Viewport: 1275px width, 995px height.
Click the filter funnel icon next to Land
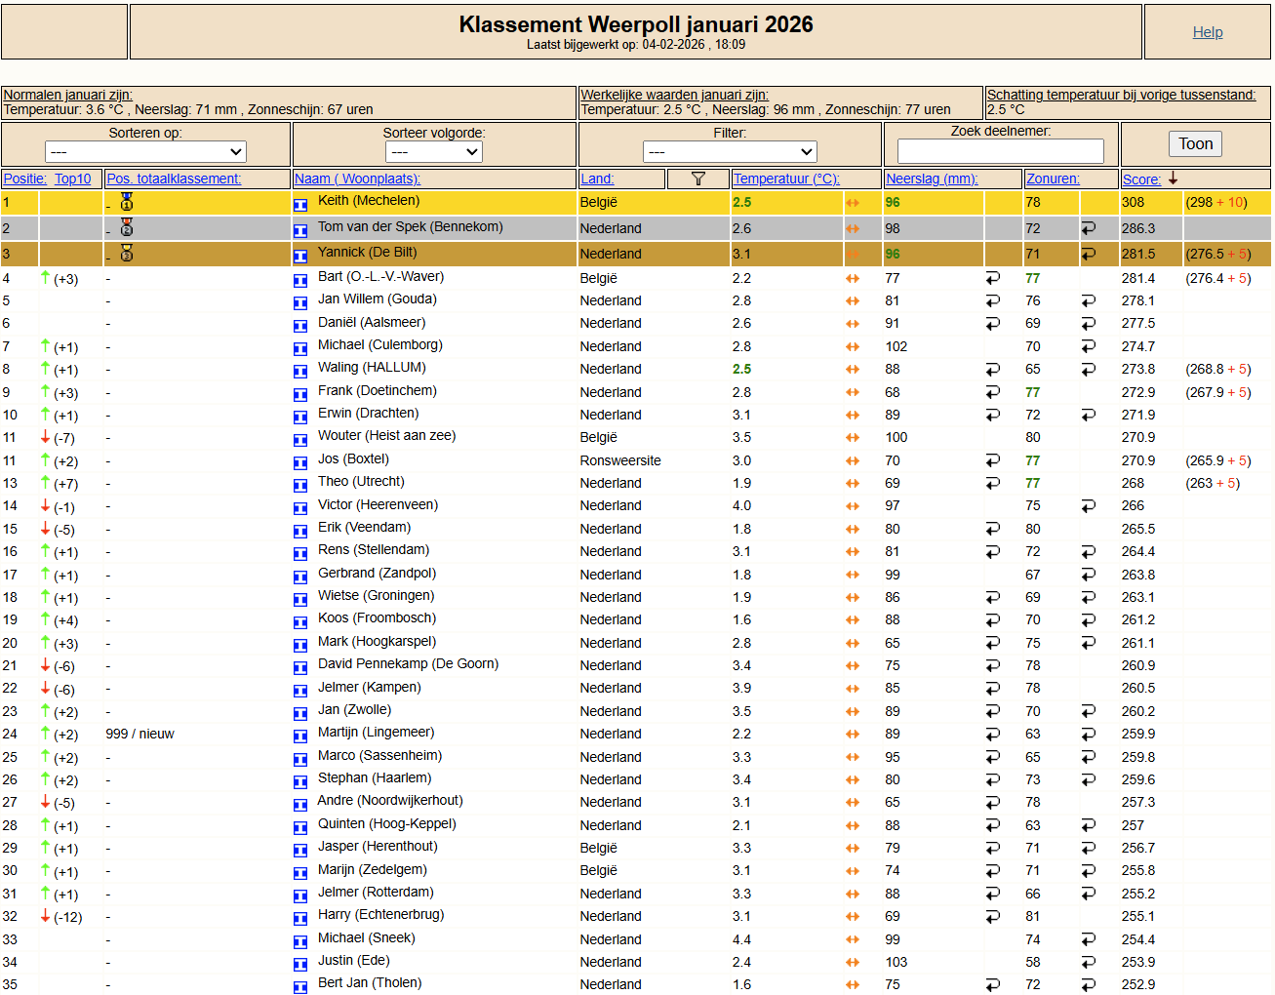[x=697, y=179]
